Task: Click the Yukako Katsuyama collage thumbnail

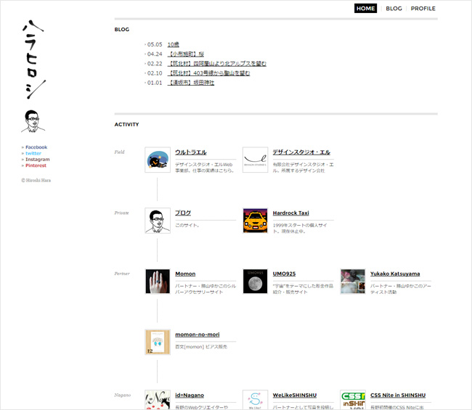Action: (x=353, y=282)
